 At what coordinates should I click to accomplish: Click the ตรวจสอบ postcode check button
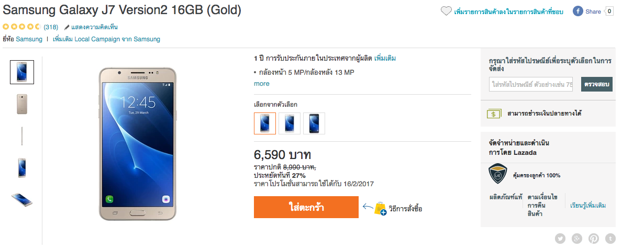click(x=596, y=84)
